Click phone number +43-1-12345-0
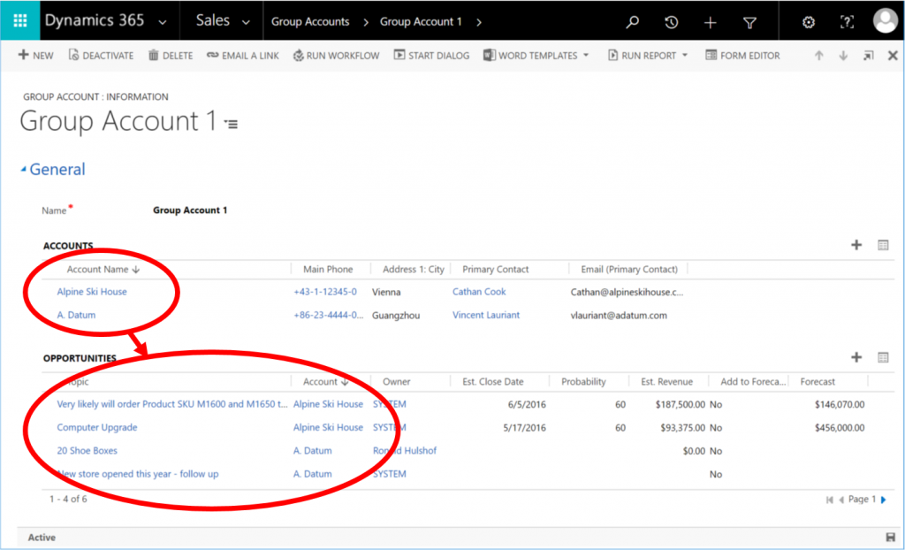905x550 pixels. 325,292
